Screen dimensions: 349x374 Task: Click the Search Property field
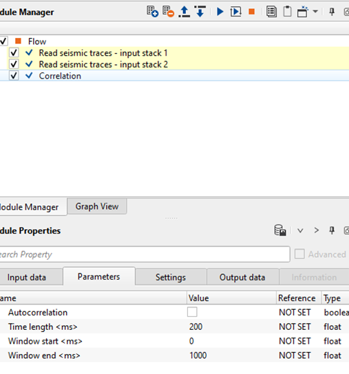[145, 254]
